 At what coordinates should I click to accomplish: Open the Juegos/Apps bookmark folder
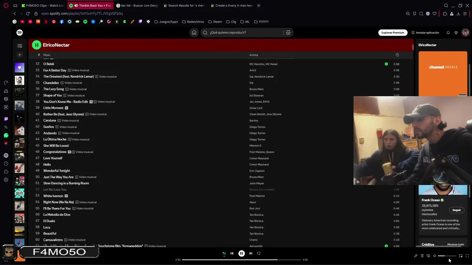[x=166, y=22]
